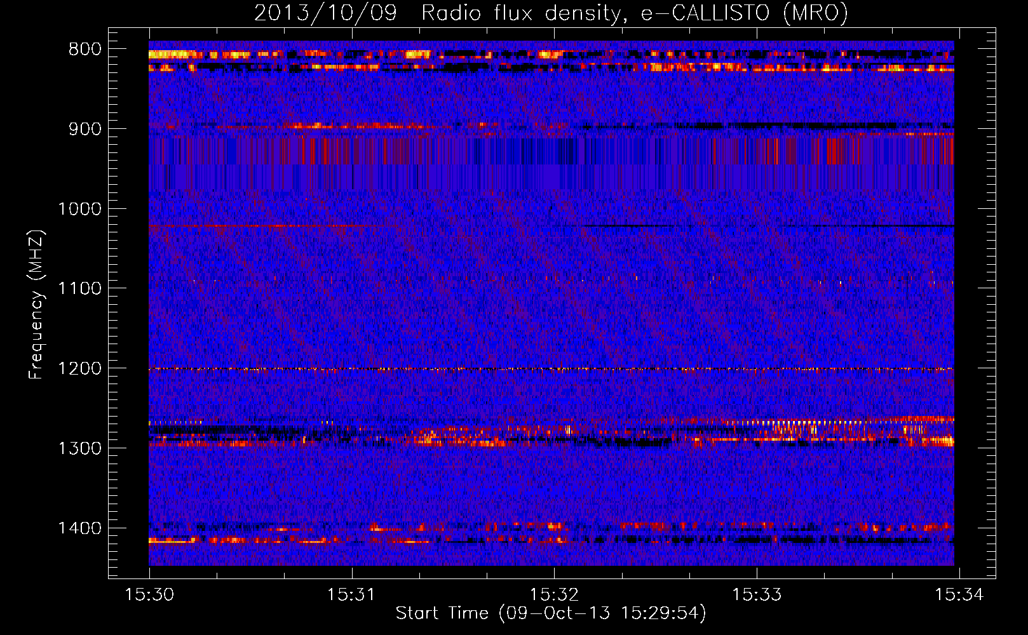The height and width of the screenshot is (635, 1028).
Task: Click the 1100 frequency tick label
Action: click(79, 289)
